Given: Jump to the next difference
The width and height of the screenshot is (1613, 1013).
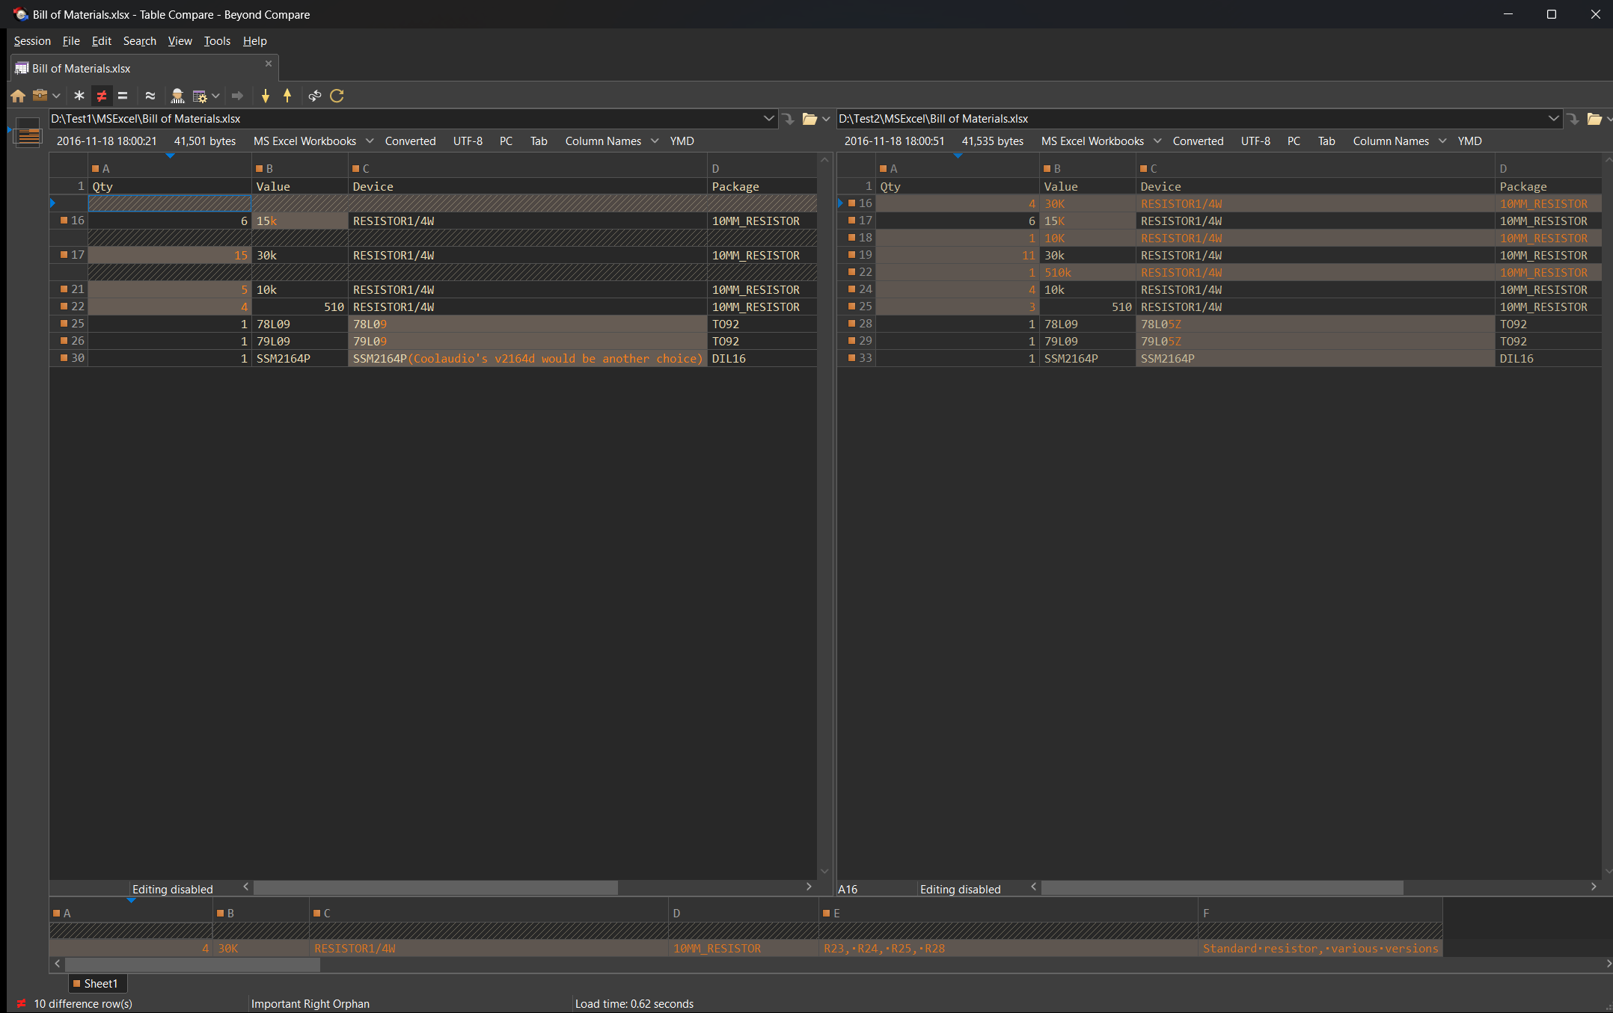Looking at the screenshot, I should point(266,96).
